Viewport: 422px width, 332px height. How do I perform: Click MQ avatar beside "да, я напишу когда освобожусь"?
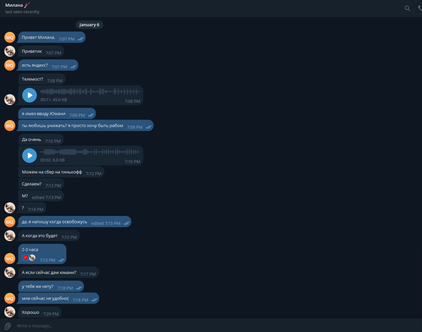[x=10, y=222]
